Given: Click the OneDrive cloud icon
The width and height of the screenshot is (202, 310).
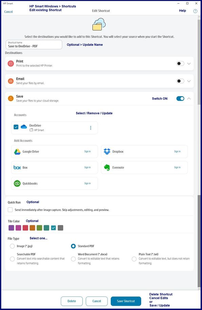Looking at the screenshot, I should point(24,127).
